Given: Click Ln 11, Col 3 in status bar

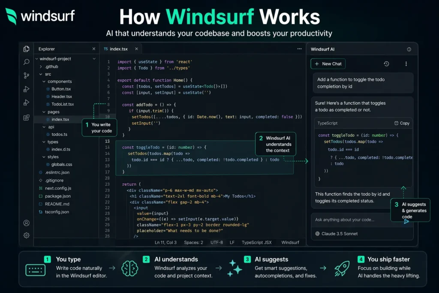Looking at the screenshot, I should click(165, 242).
